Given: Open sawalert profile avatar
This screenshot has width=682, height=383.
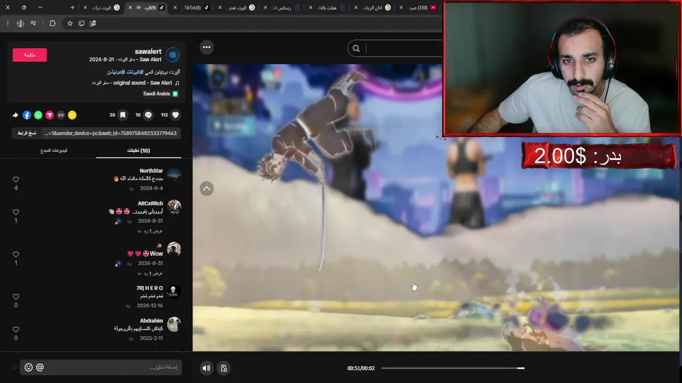Looking at the screenshot, I should point(173,55).
